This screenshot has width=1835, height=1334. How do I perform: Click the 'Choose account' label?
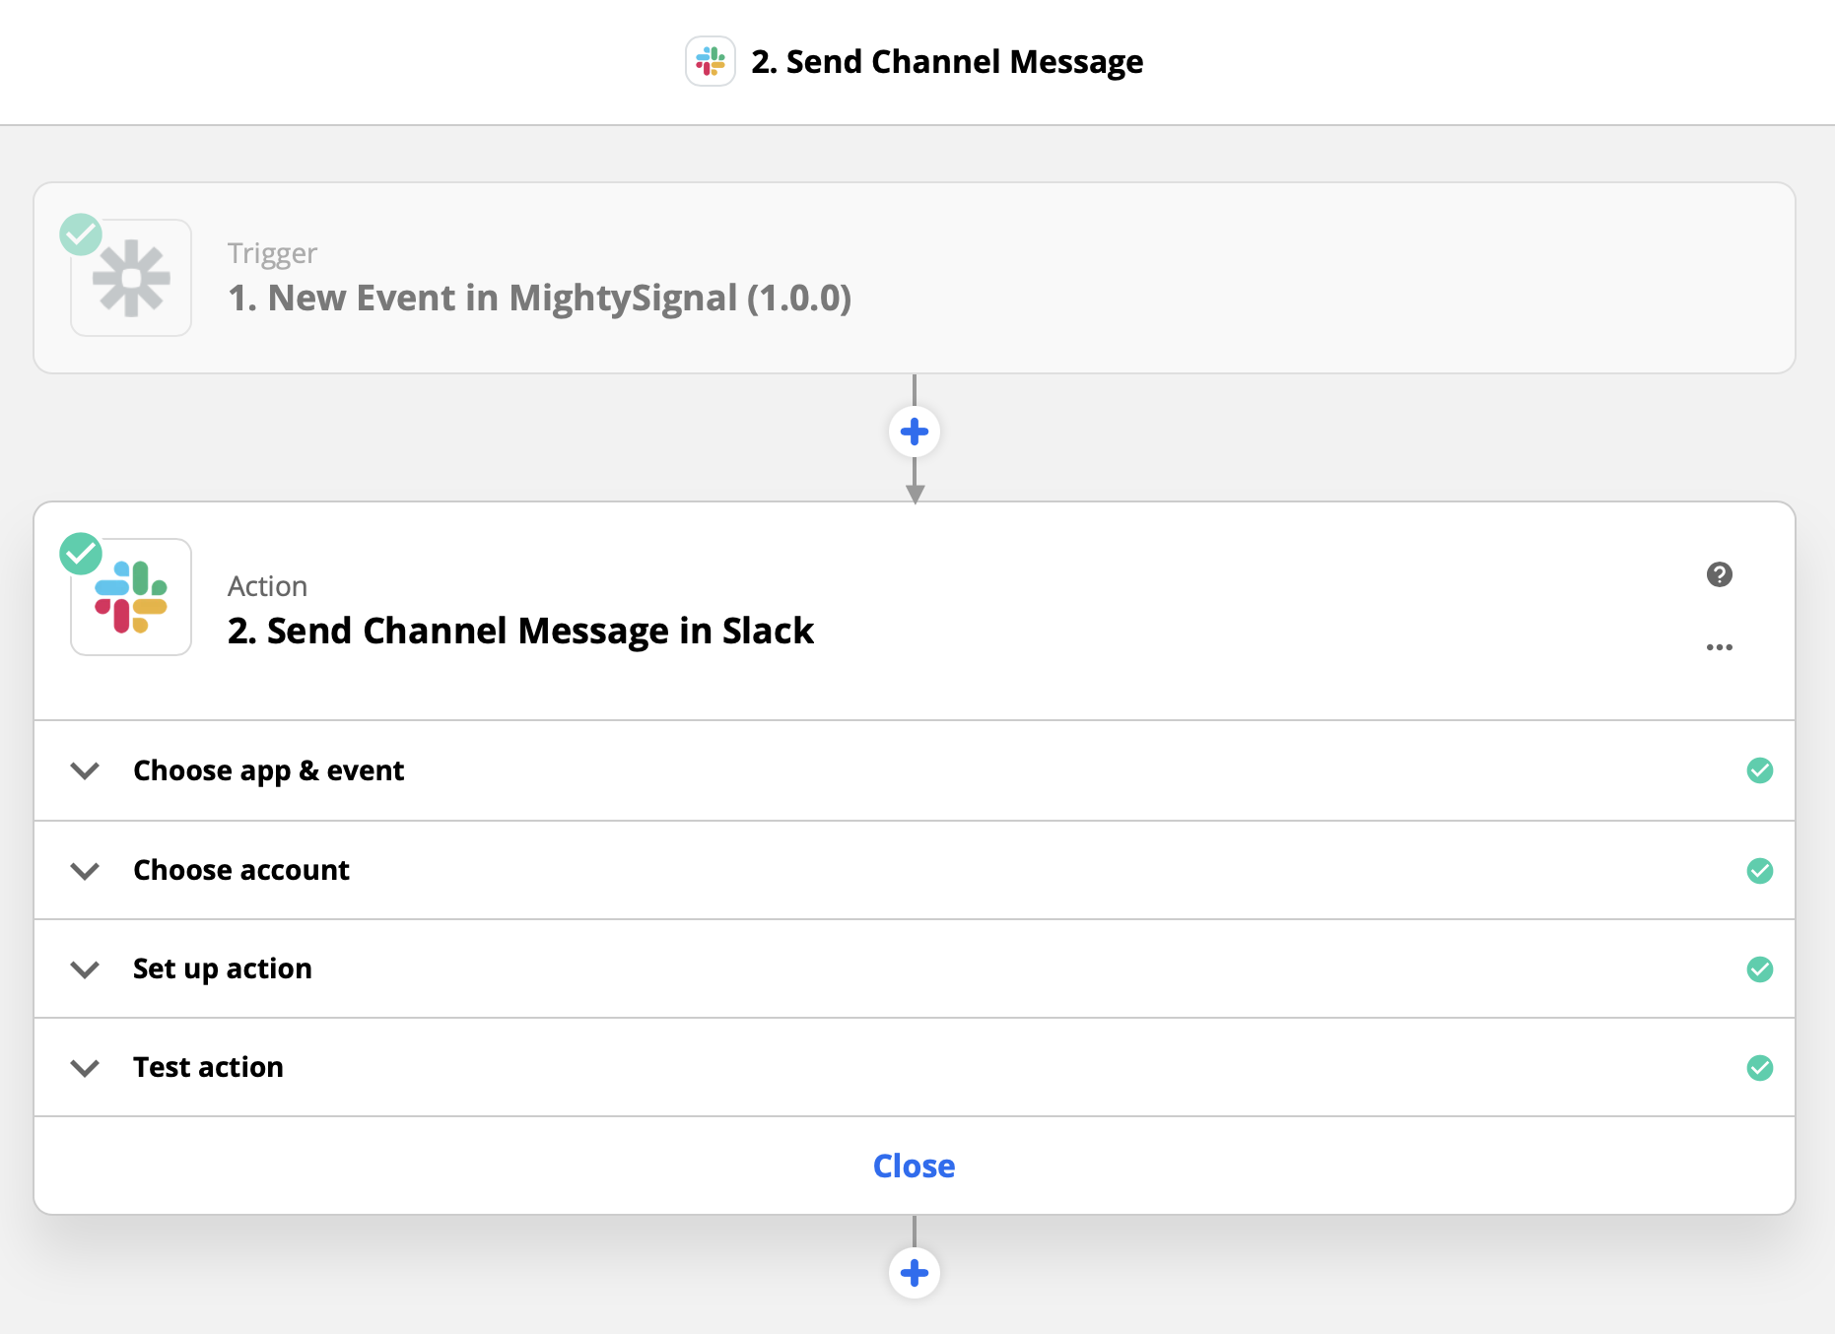[241, 870]
